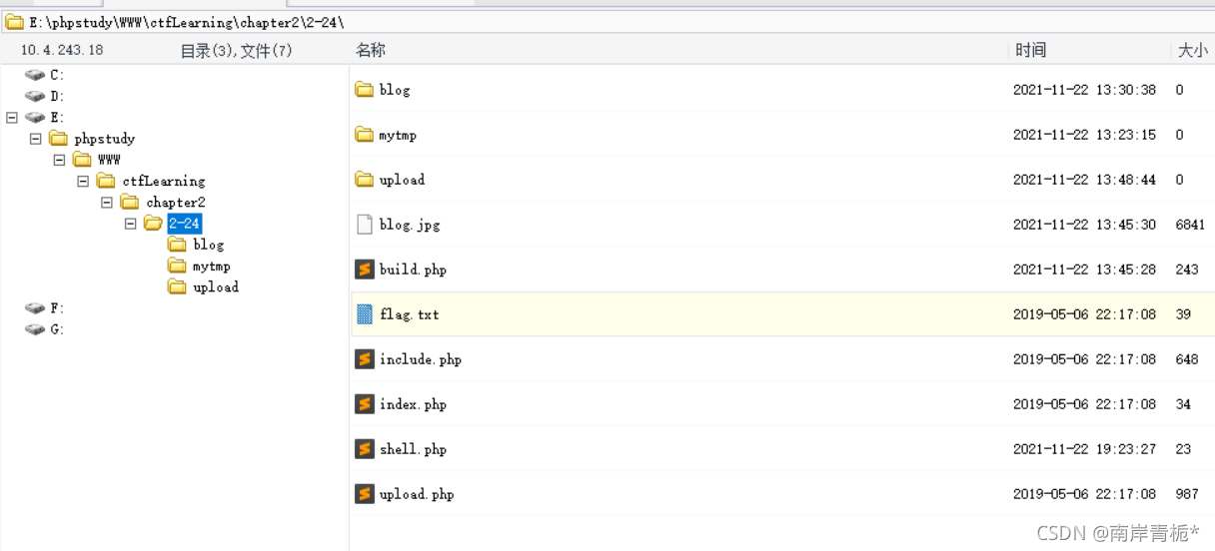Click the C: drive icon
1215x551 pixels.
(x=35, y=75)
